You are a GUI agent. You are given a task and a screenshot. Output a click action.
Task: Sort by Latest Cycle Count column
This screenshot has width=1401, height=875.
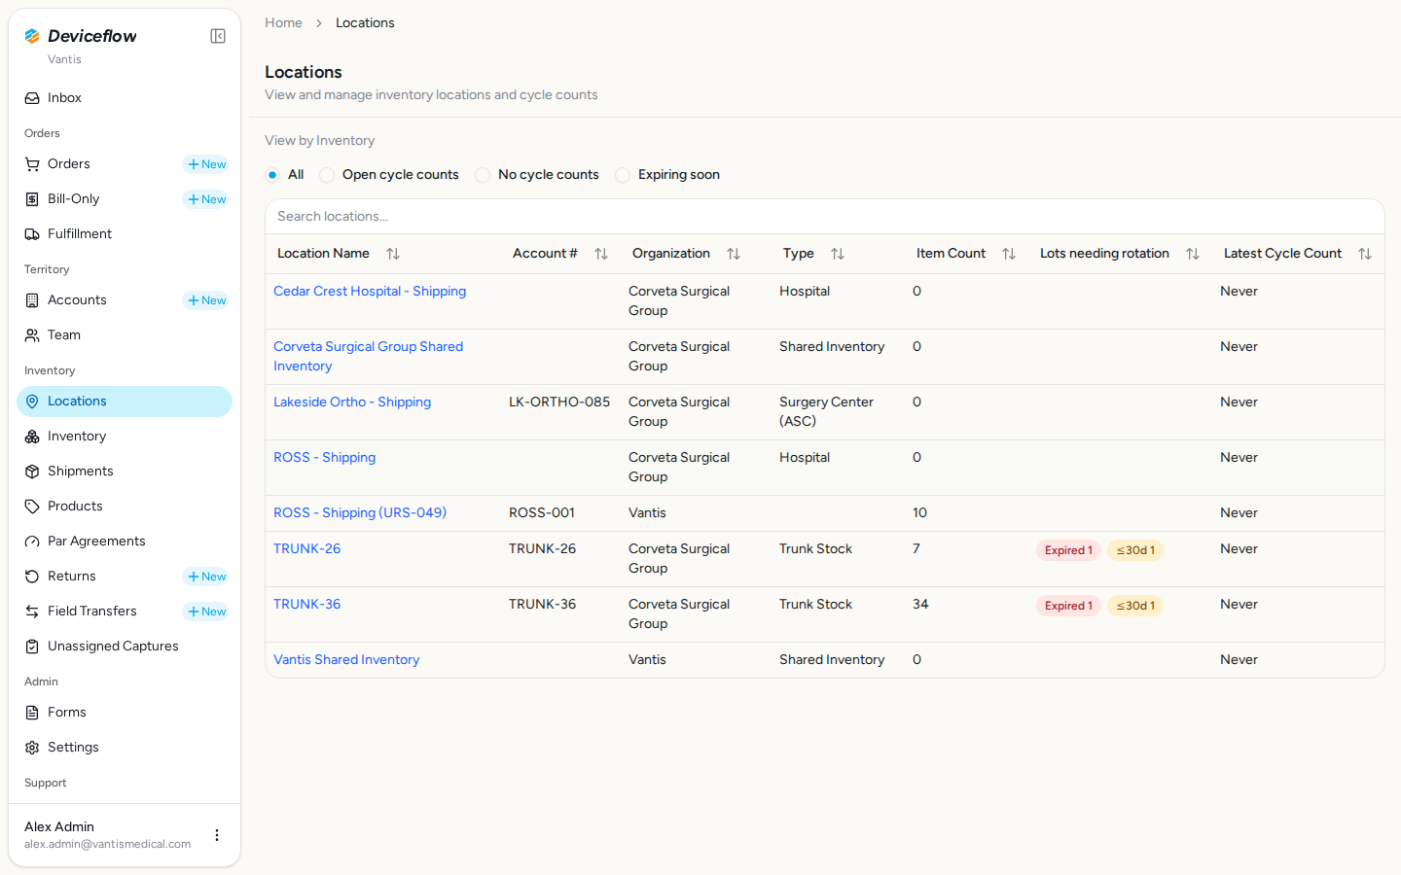[1365, 254]
